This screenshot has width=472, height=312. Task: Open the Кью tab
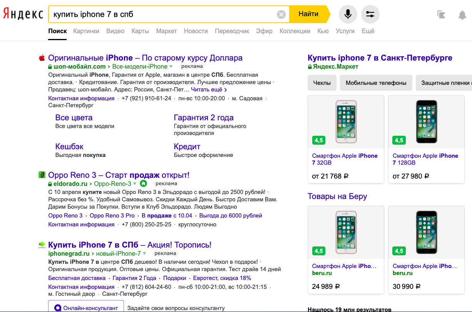(x=323, y=31)
